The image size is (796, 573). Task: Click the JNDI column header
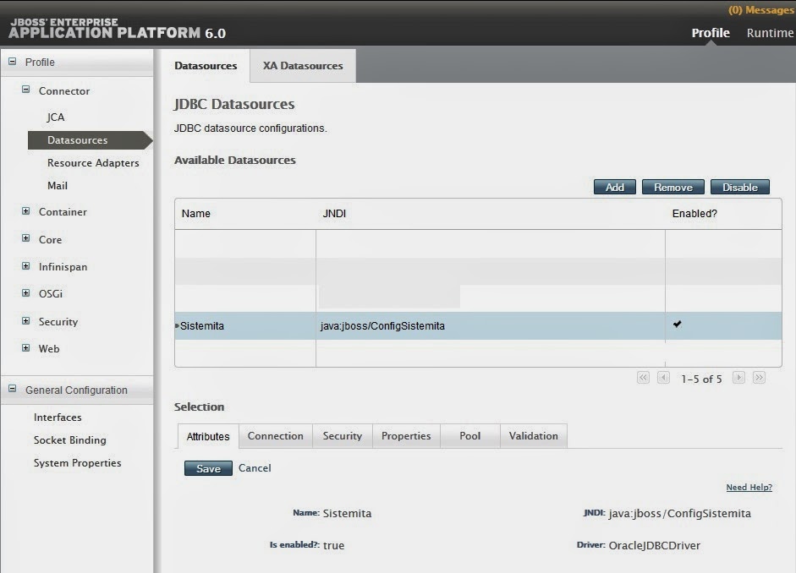[x=334, y=214]
